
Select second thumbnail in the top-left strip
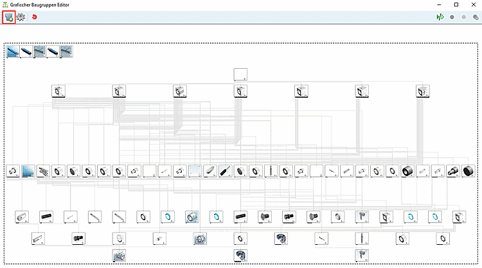tap(26, 51)
